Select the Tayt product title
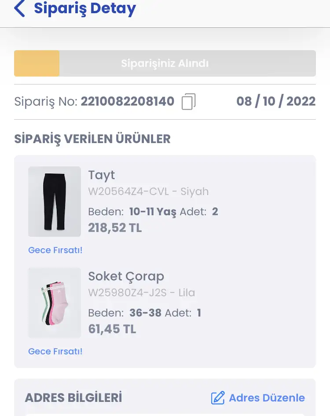Viewport: 330px width, 416px height. pos(101,175)
